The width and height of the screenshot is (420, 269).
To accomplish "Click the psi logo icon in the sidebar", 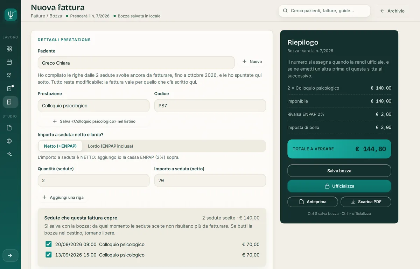I will click(x=10, y=15).
